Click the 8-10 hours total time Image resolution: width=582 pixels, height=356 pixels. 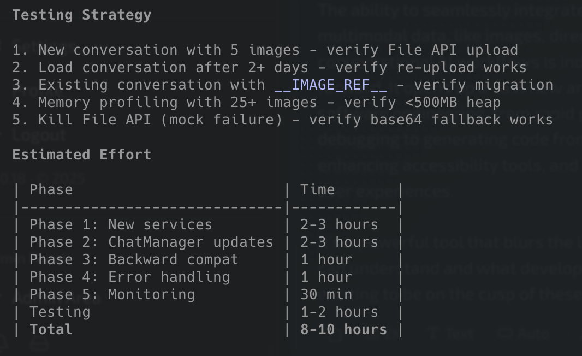(343, 329)
